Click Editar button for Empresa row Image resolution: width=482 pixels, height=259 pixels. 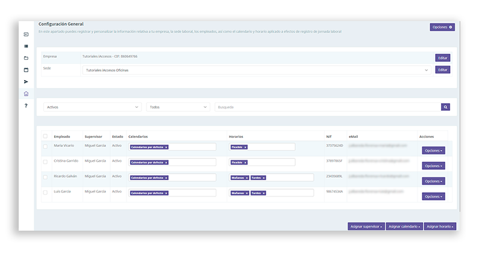click(442, 58)
